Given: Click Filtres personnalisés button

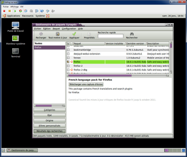Looking at the screenshot, I should point(50,126).
